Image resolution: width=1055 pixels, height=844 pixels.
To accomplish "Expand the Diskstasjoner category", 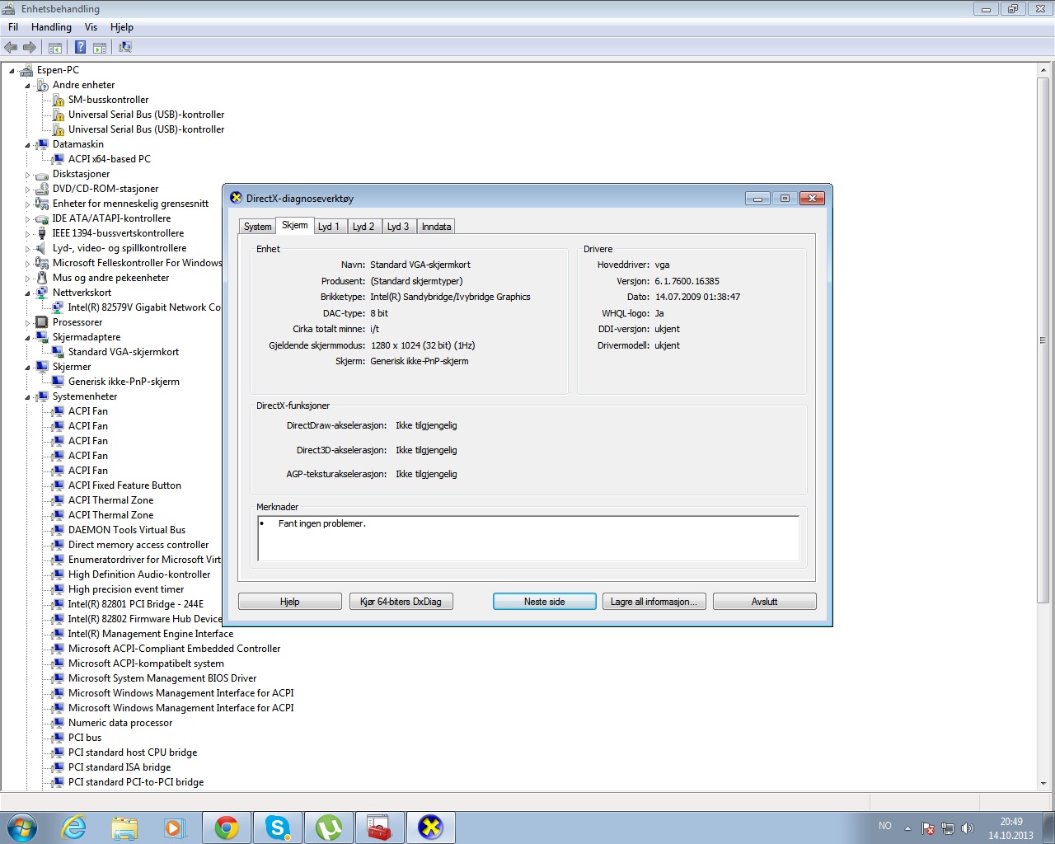I will coord(27,175).
